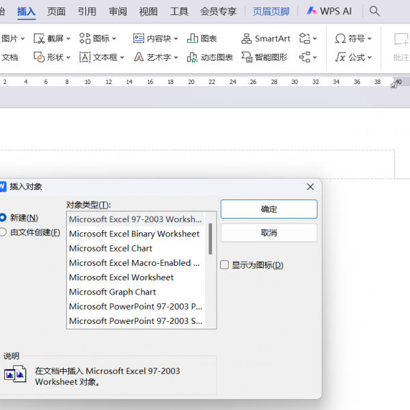Click the 文本框 text box icon
This screenshot has height=410, width=410.
point(85,57)
